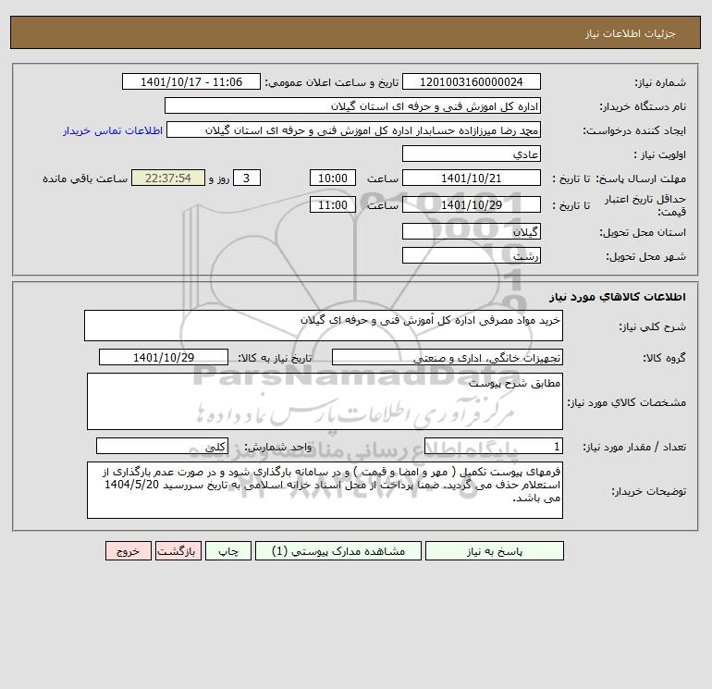This screenshot has height=689, width=712.
Task: Click the label 'تاریخ و ساعت اعلان عمومی:'
Action: pos(331,82)
